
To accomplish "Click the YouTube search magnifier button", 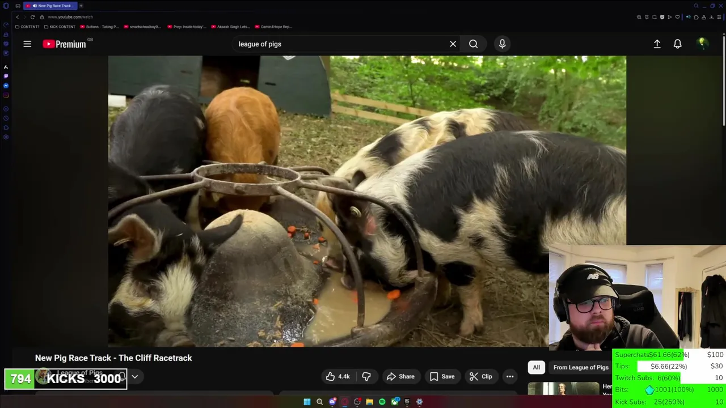I will [x=473, y=44].
